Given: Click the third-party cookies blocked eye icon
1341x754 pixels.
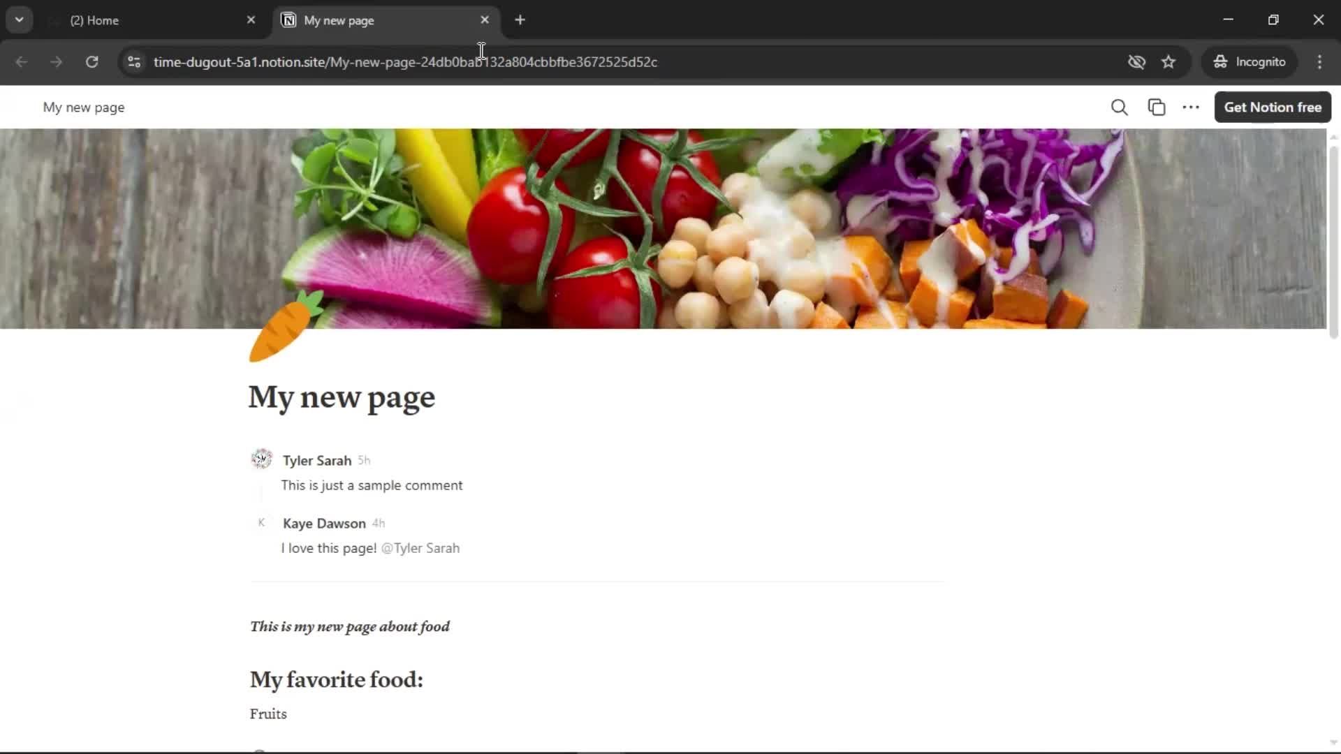Looking at the screenshot, I should click(1136, 62).
